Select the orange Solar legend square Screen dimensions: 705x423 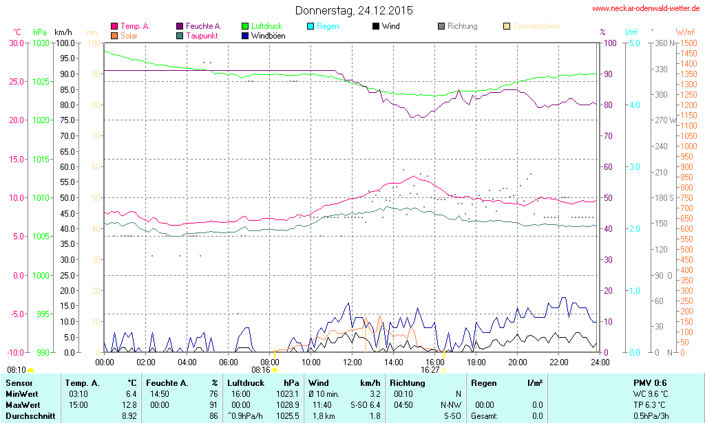[114, 35]
